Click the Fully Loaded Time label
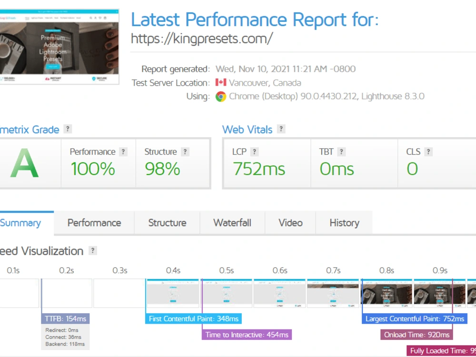Screen dimensions: 476x357 [x=441, y=351]
